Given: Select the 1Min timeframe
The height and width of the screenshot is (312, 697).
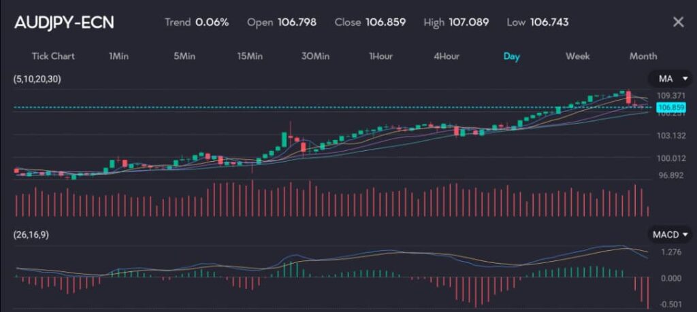Looking at the screenshot, I should (x=118, y=56).
